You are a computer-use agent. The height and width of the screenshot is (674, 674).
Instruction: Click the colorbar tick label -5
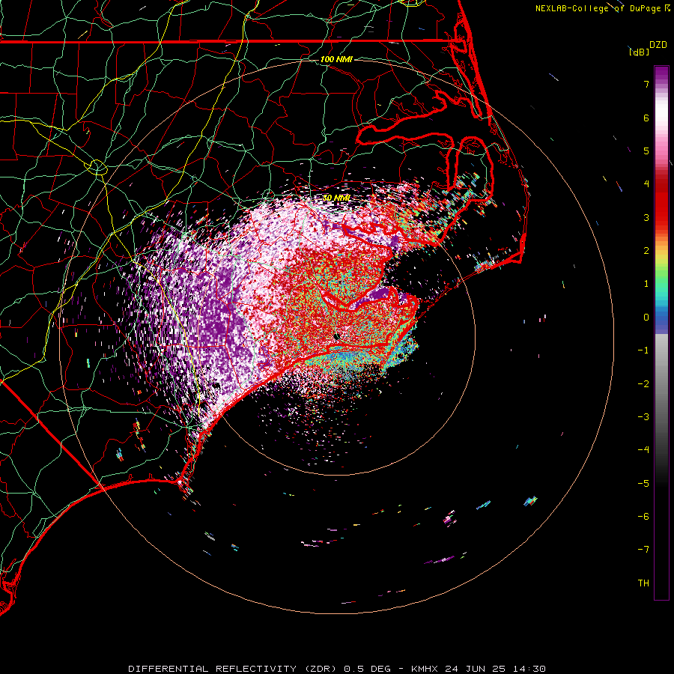(x=643, y=484)
